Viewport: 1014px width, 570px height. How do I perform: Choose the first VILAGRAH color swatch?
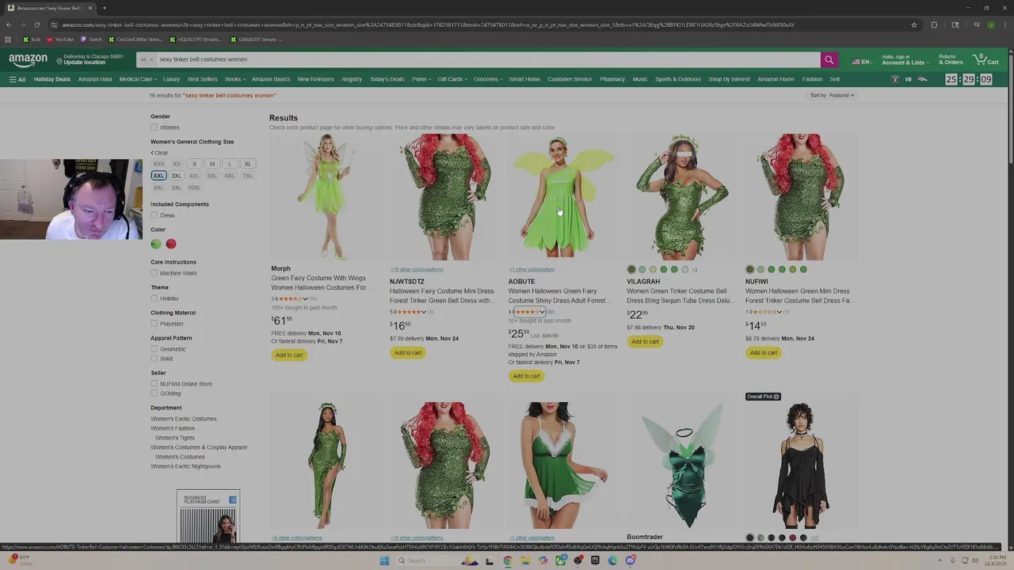click(x=631, y=270)
